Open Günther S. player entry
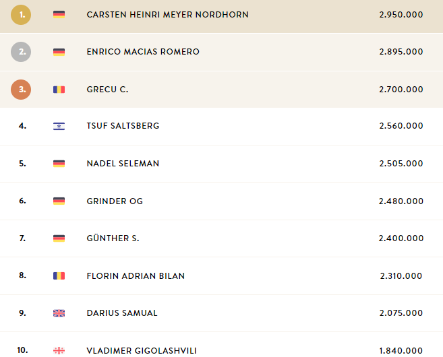 point(113,238)
